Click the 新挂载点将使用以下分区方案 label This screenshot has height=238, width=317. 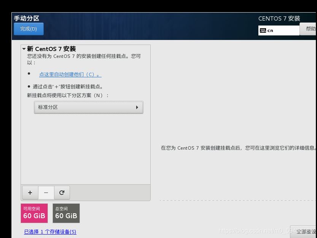68,95
